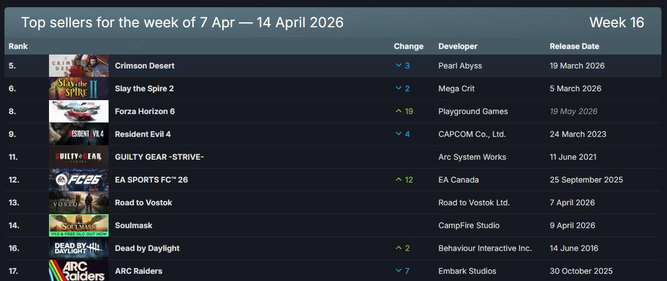Click rank number 11. of Guilty Gear
Viewport: 667px width, 281px height.
pyautogui.click(x=13, y=157)
